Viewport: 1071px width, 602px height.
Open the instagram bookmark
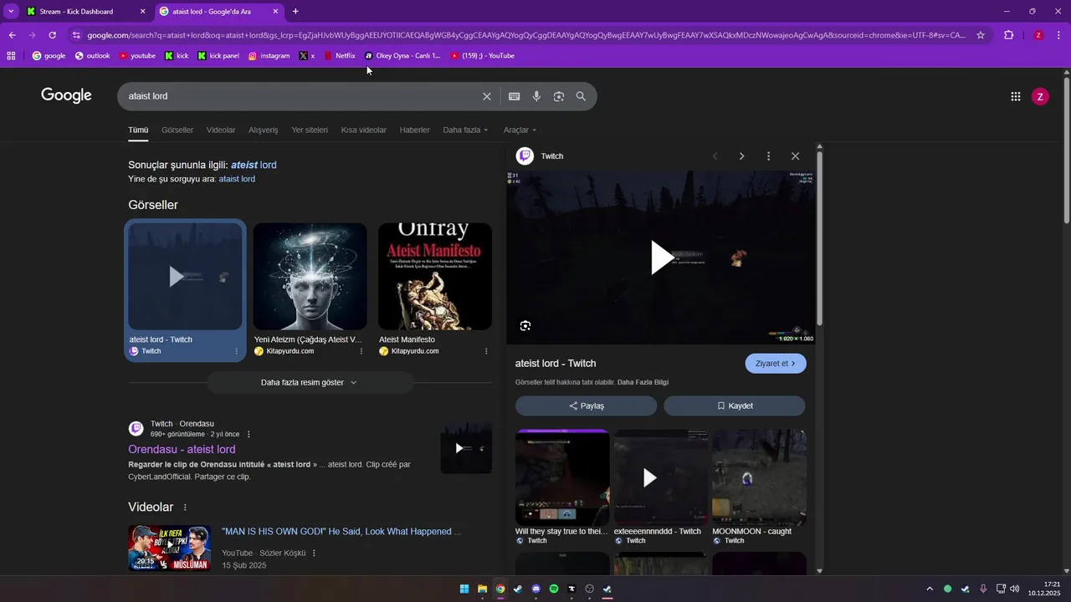tap(269, 56)
